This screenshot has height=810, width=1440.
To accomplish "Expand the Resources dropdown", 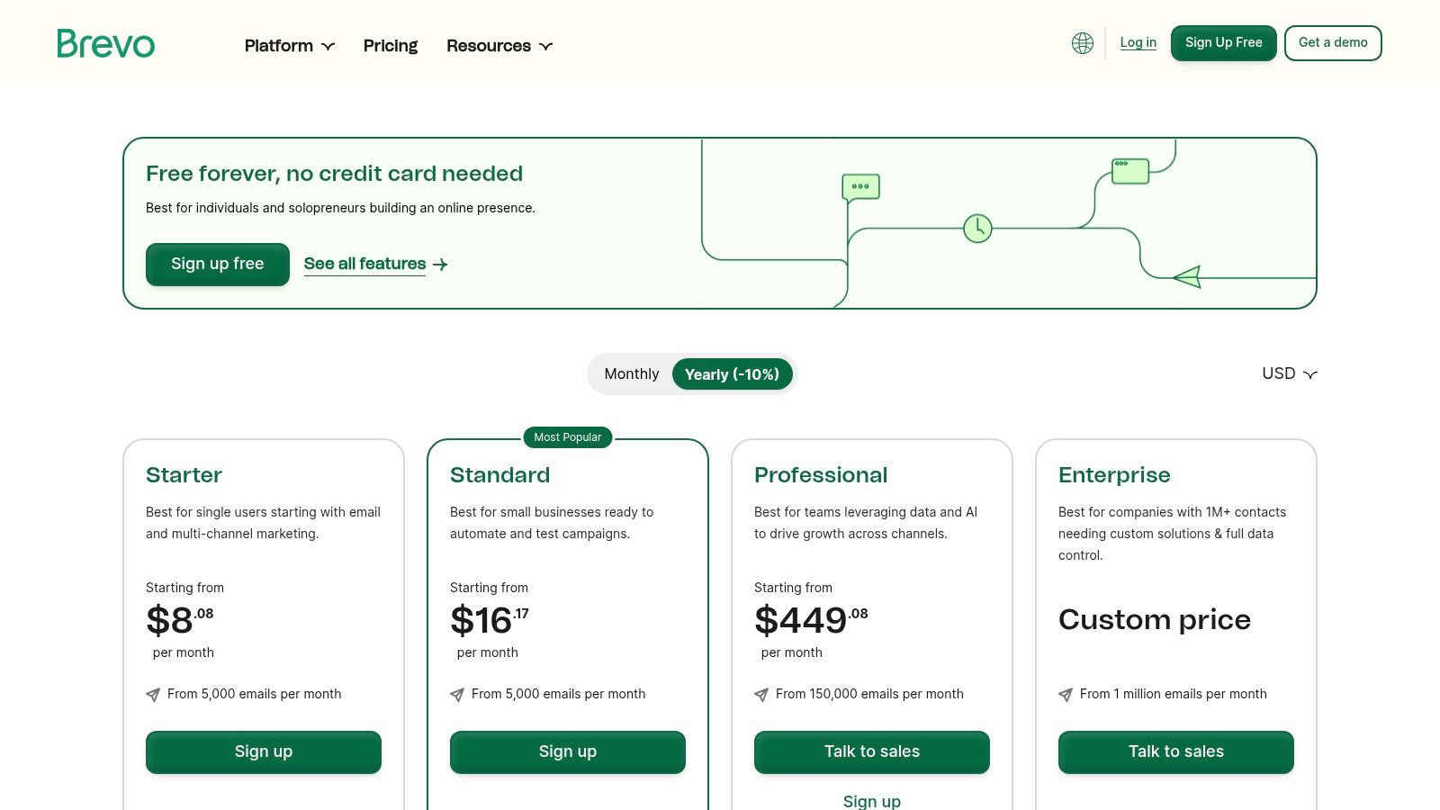I will pos(499,46).
